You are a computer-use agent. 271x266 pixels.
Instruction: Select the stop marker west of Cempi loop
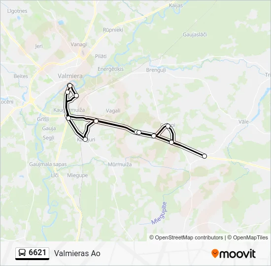[154, 136]
